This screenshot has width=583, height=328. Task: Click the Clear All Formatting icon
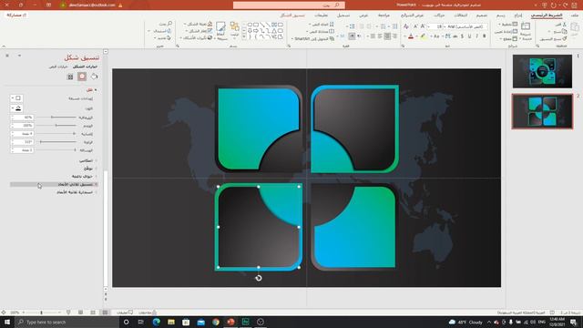coord(406,26)
